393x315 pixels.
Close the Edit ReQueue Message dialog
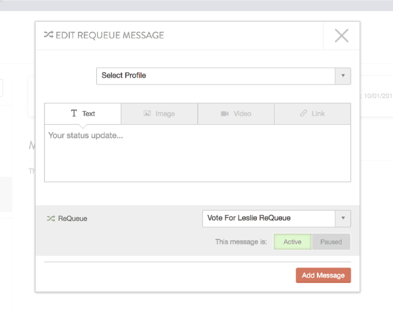click(x=341, y=35)
